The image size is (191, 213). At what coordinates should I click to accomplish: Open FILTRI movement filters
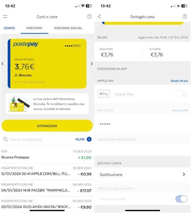tap(83, 139)
